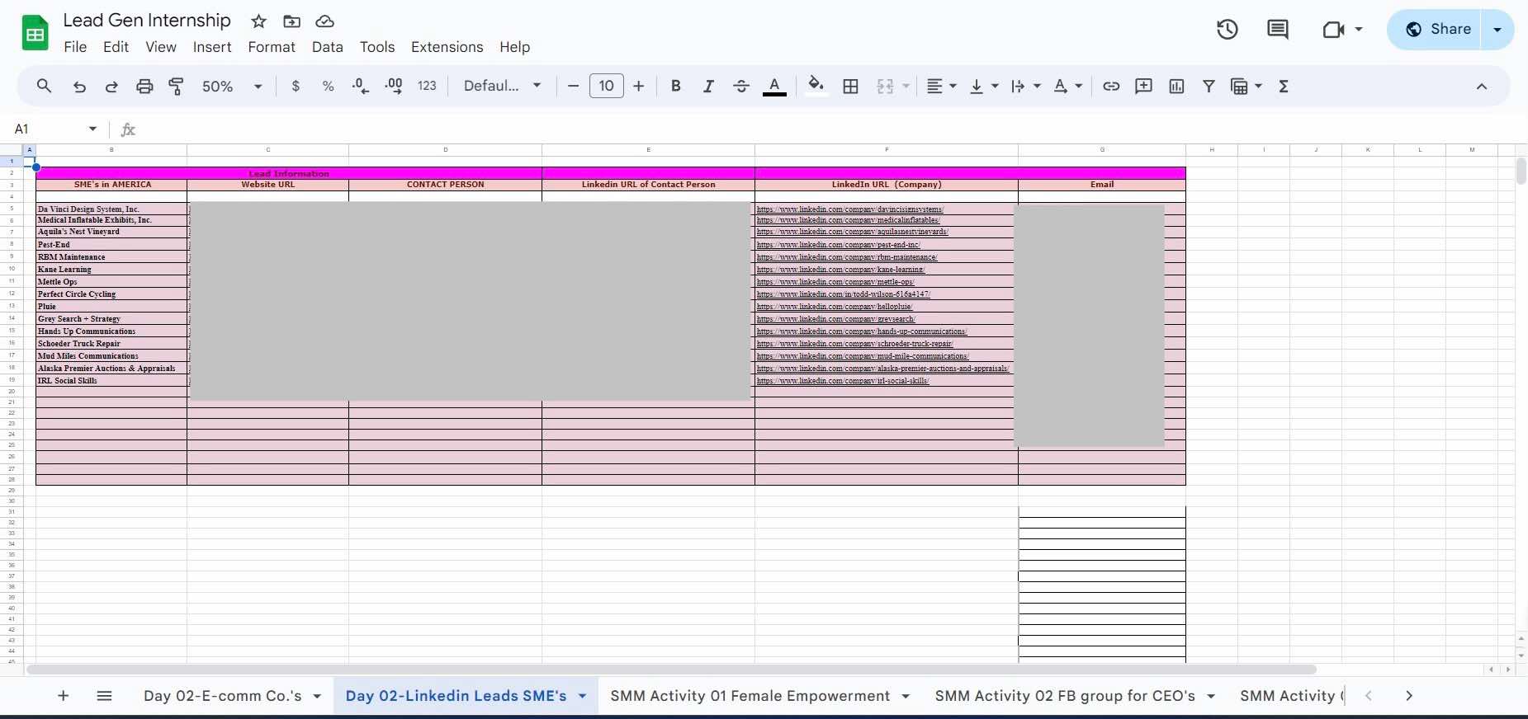The image size is (1528, 719).
Task: Click the Share button
Action: click(x=1436, y=30)
